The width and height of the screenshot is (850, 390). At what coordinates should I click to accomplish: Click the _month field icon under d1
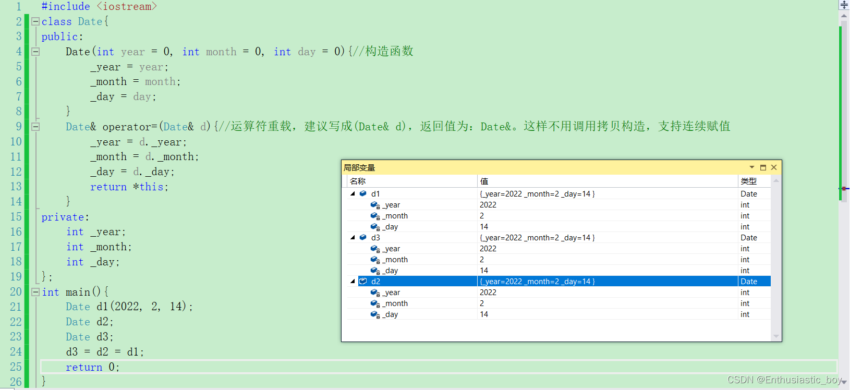tap(375, 216)
